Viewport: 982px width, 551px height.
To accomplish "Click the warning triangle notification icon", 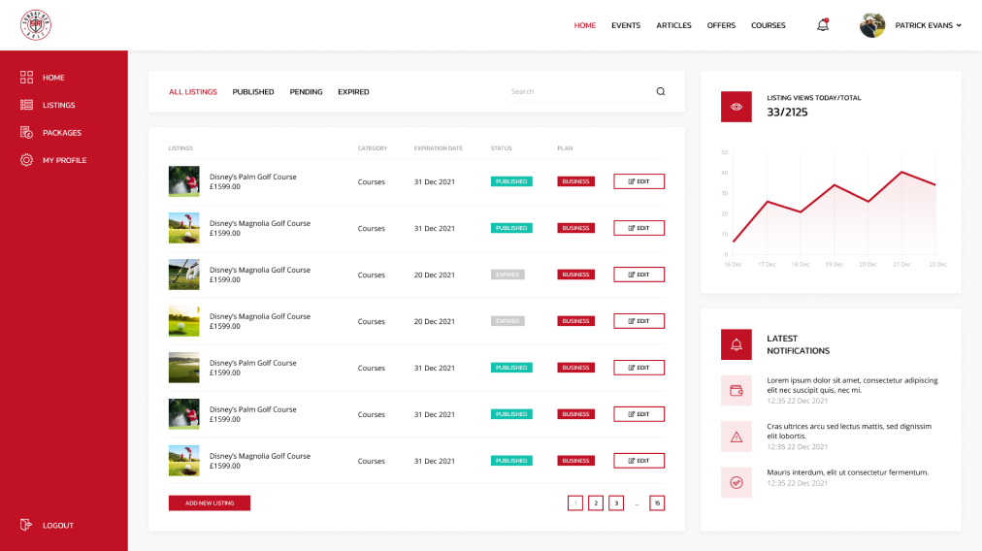I will 736,437.
